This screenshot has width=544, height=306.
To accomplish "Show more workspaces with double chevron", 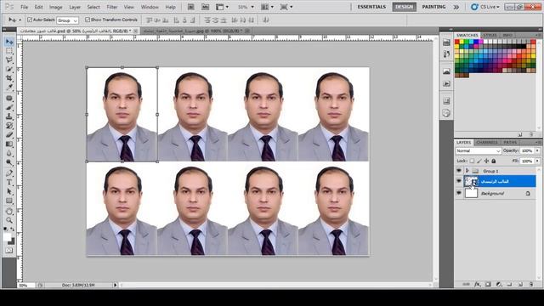I will pyautogui.click(x=456, y=7).
